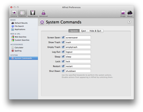Image resolution: width=143 pixels, height=112 pixels.
Task: Untick the Restart checkbox
Action: coord(63,66)
